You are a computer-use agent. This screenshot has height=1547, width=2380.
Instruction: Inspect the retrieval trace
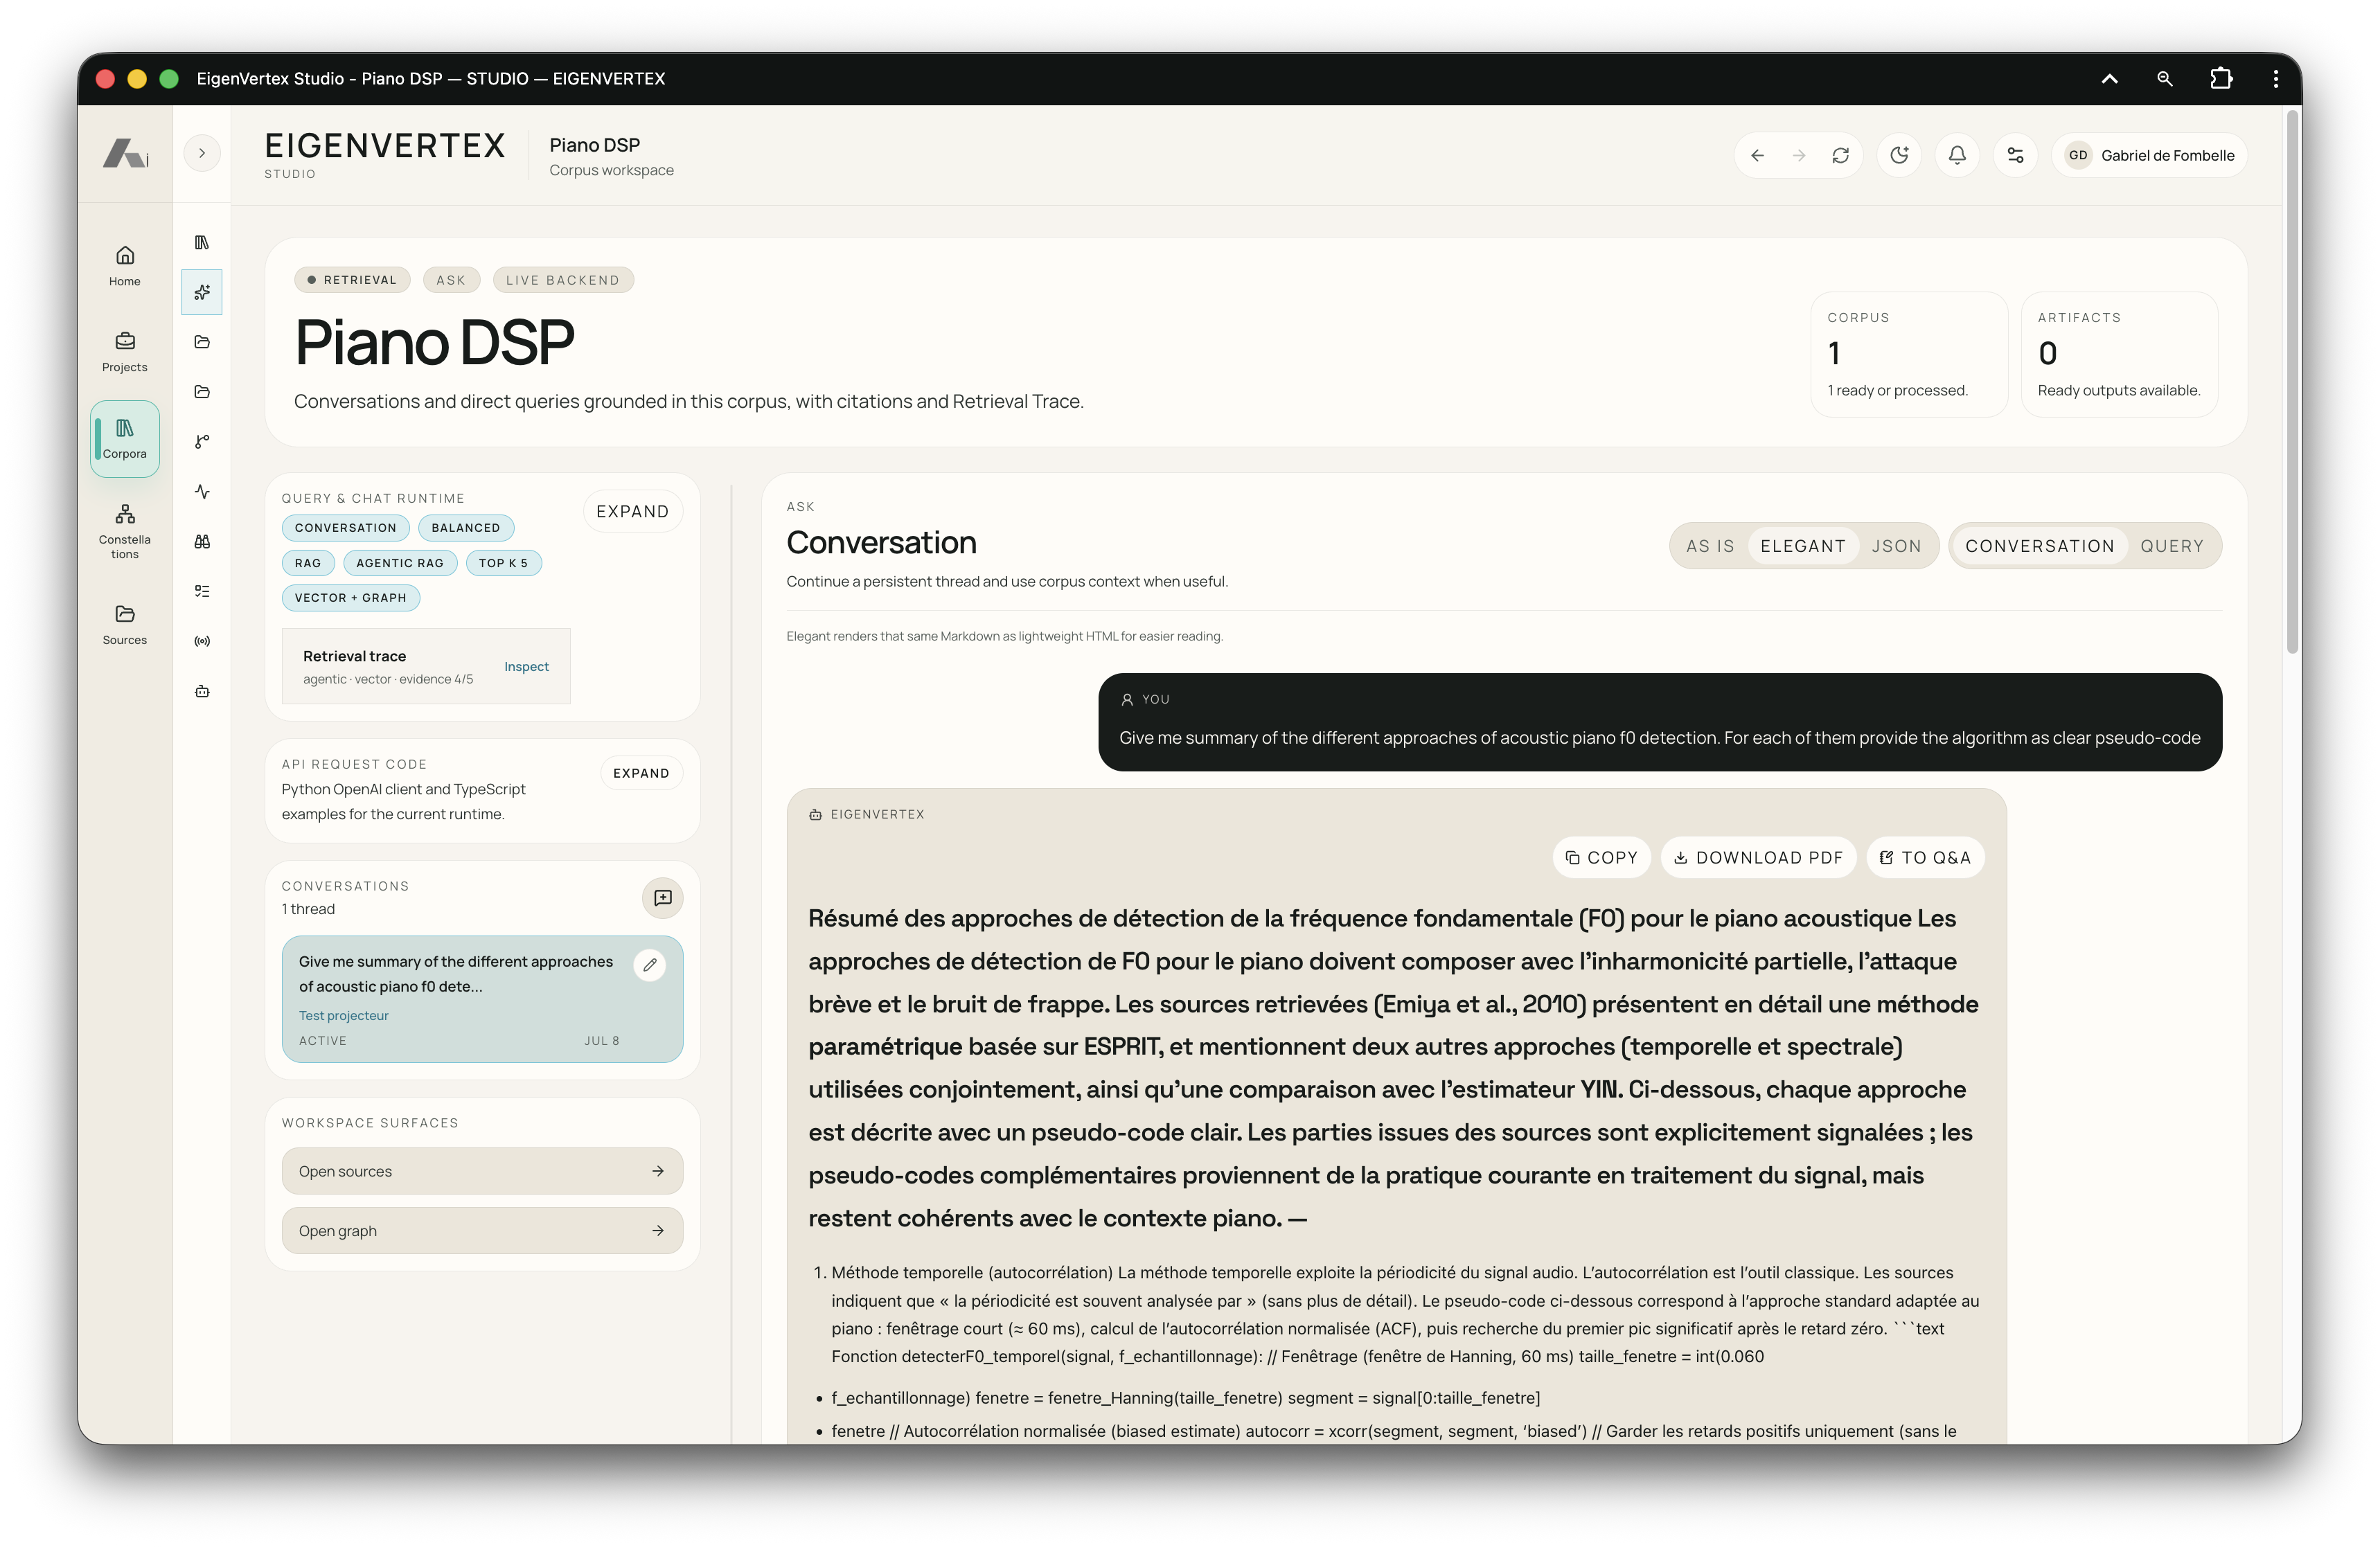point(526,667)
